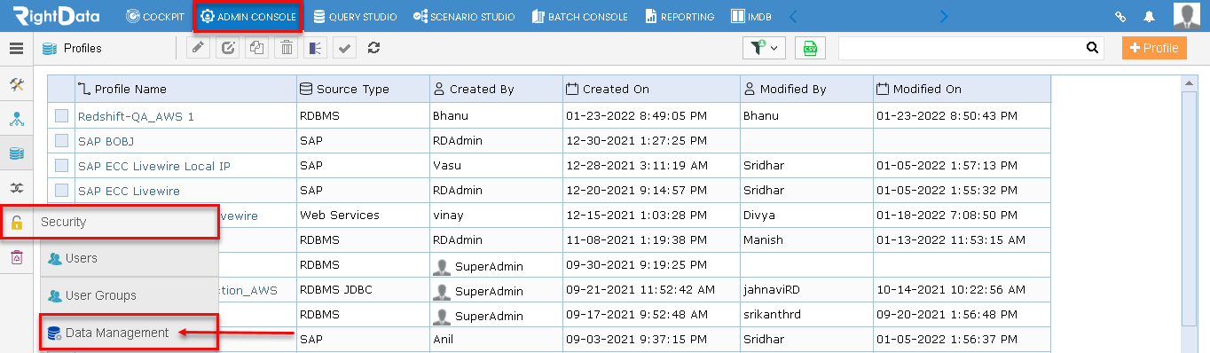Switch to the QUERY STUDIO tab

356,16
